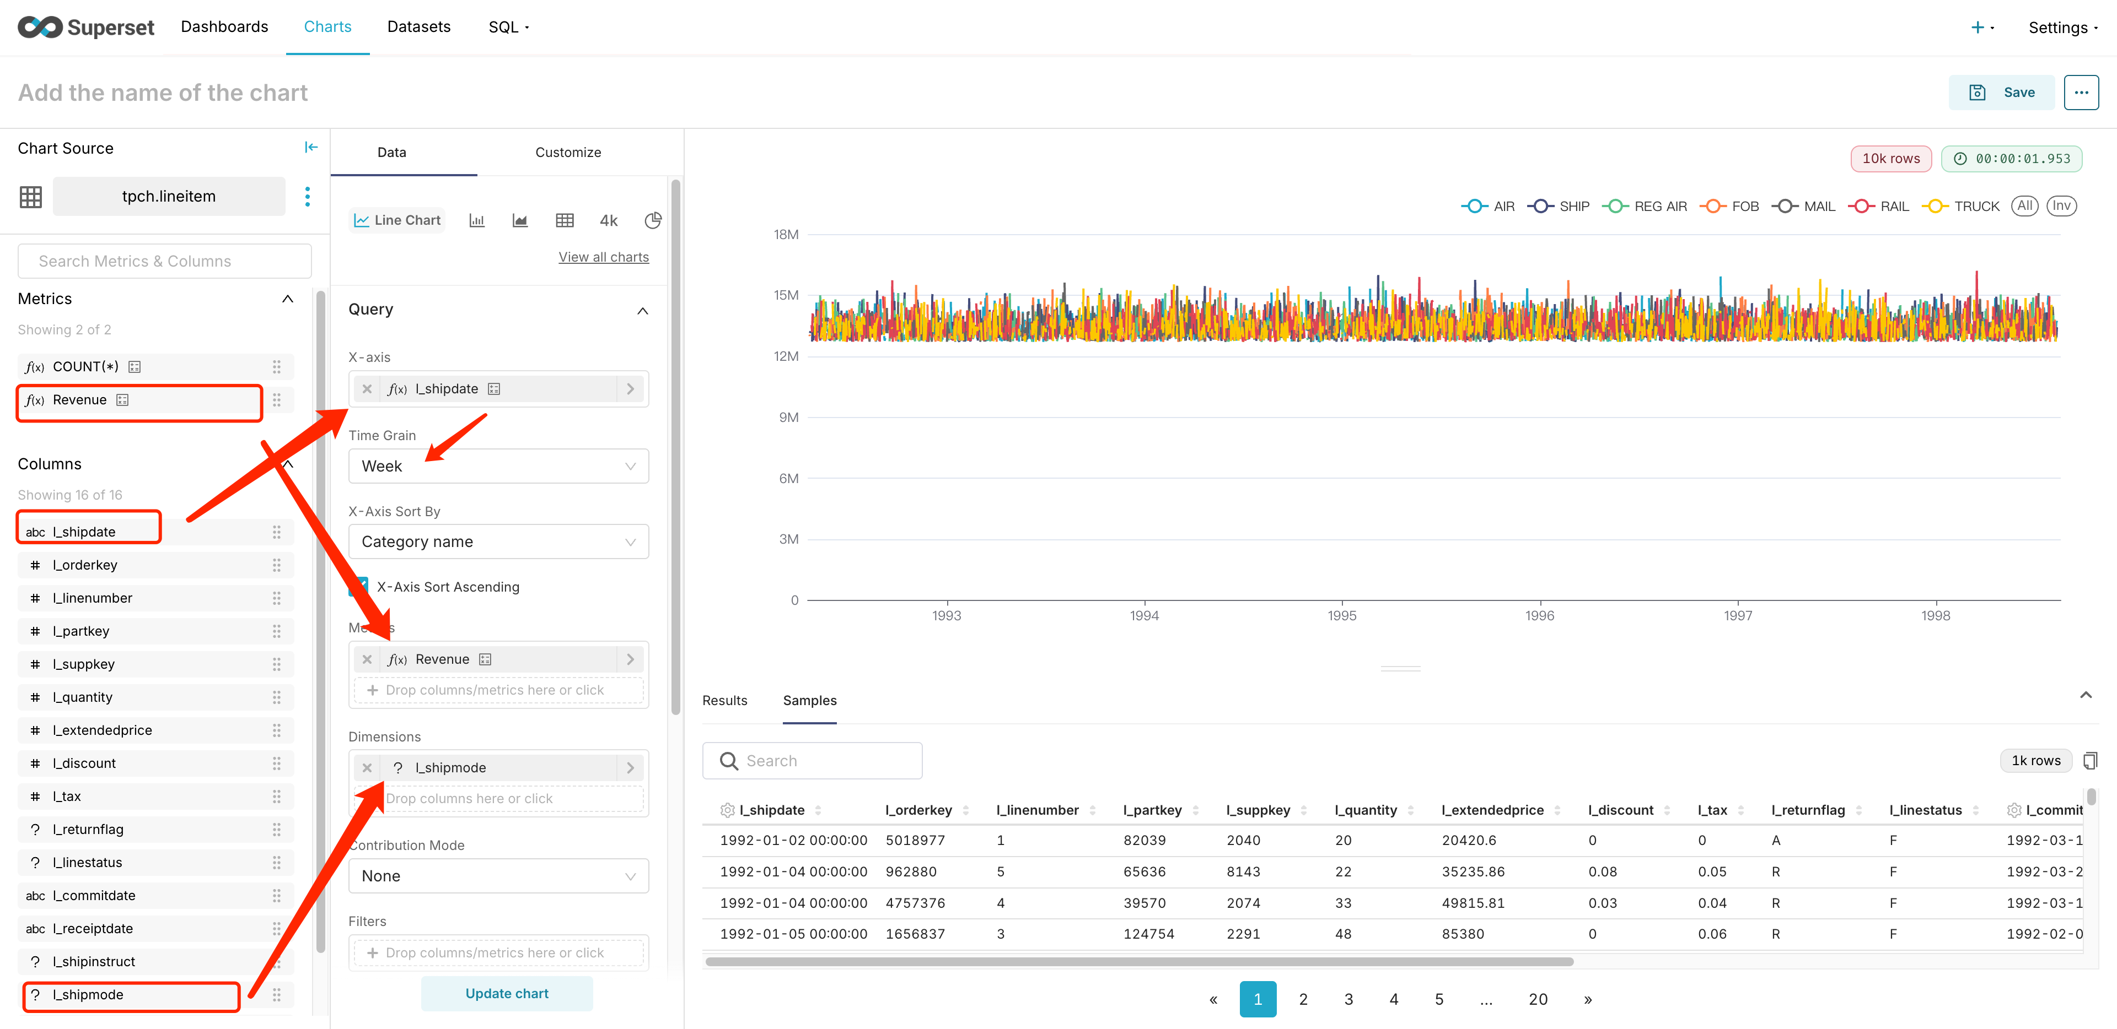Open the Time Grain Week dropdown
This screenshot has width=2117, height=1029.
(498, 467)
